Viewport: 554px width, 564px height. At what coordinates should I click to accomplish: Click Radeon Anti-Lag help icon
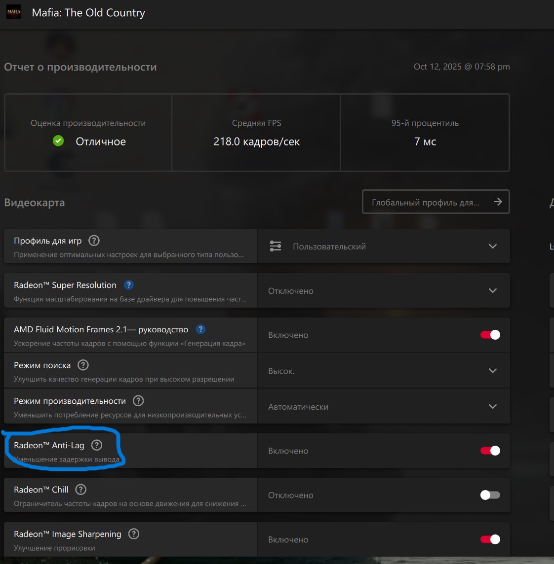97,445
